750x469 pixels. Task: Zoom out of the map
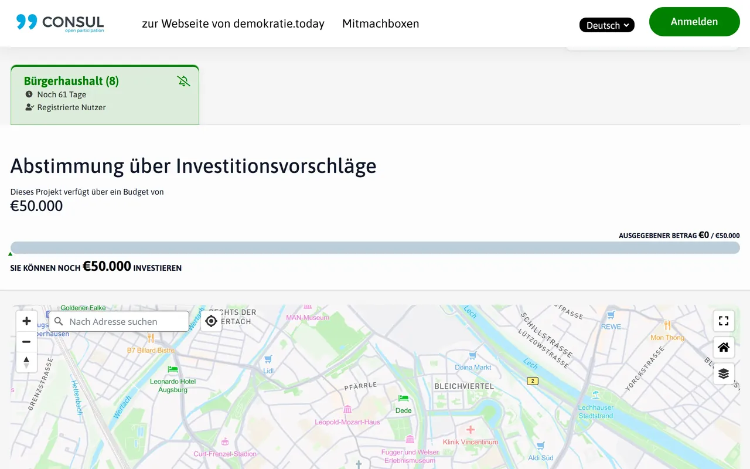(26, 342)
